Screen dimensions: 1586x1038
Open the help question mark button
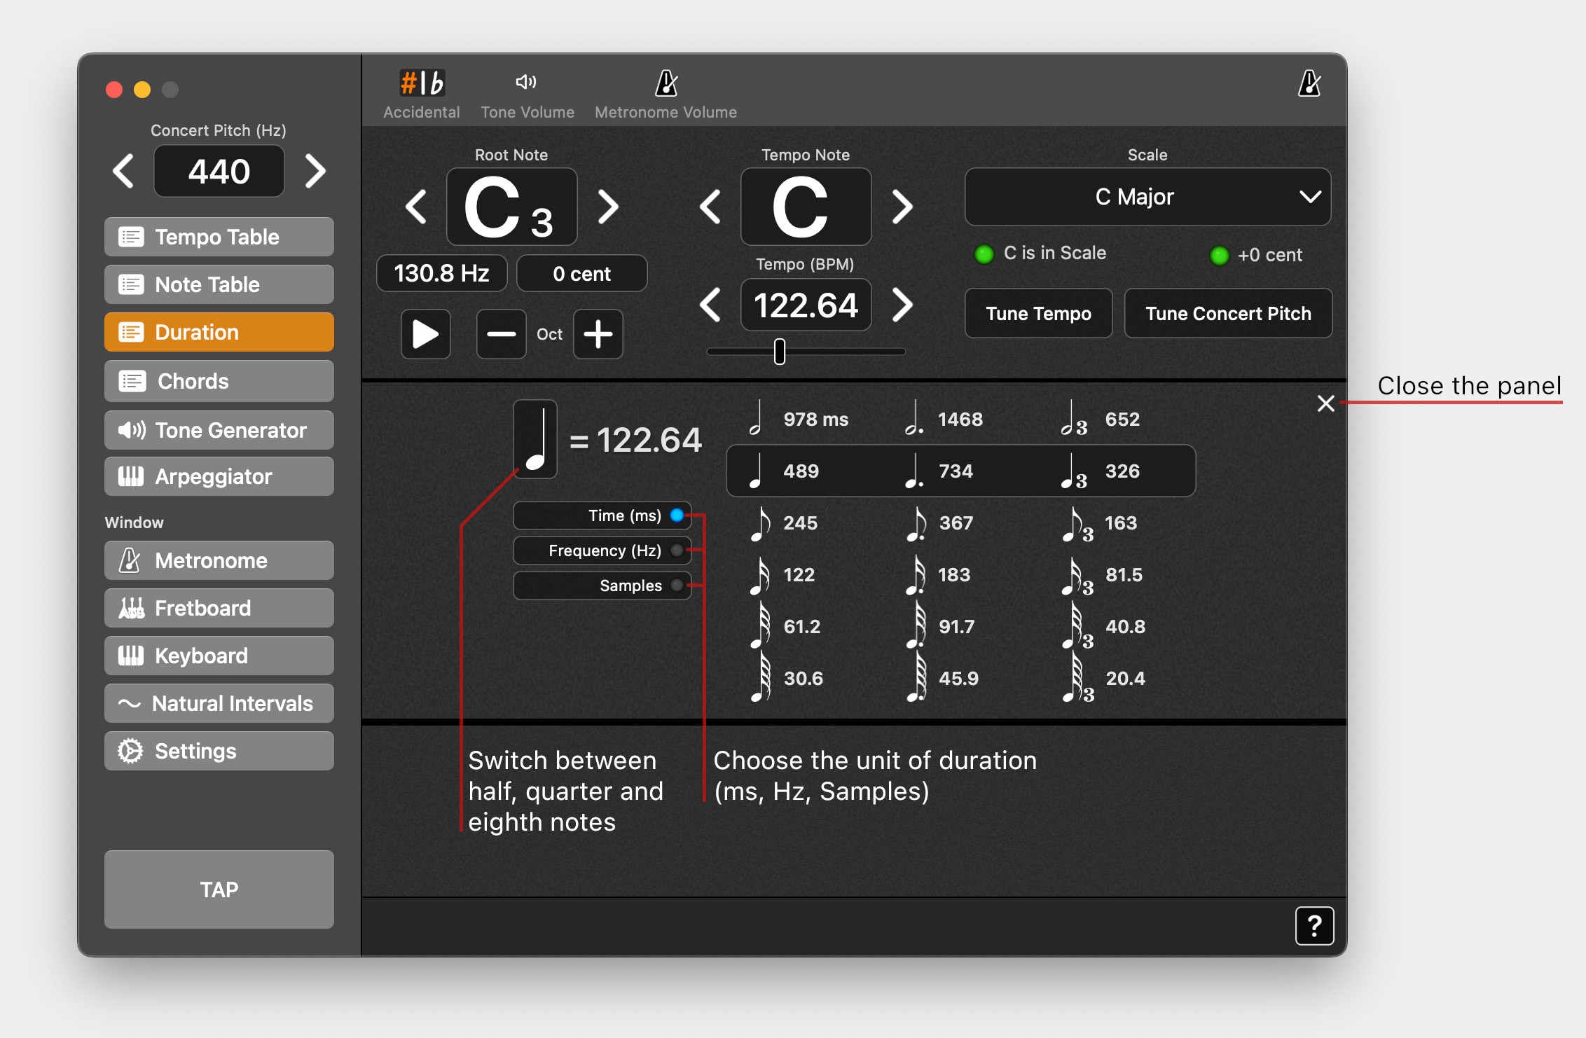[x=1313, y=926]
